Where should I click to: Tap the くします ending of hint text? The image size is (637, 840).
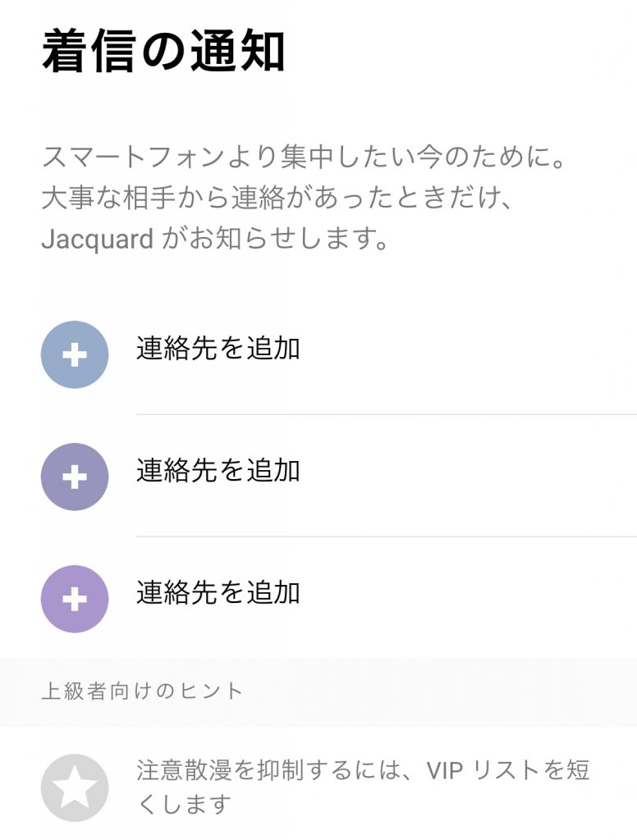[184, 805]
